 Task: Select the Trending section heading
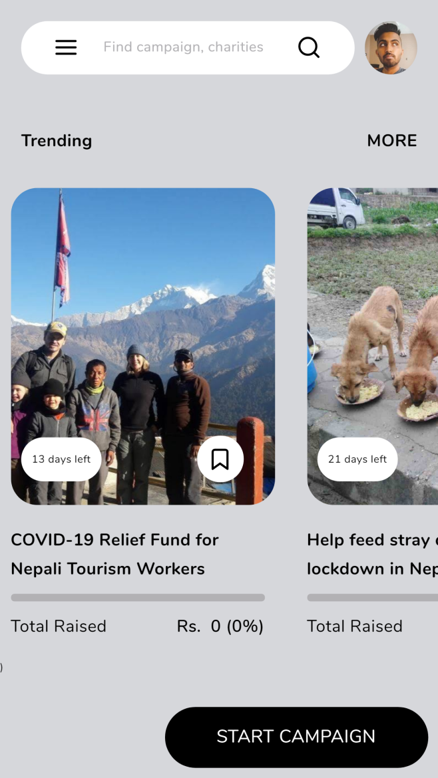[x=56, y=140]
